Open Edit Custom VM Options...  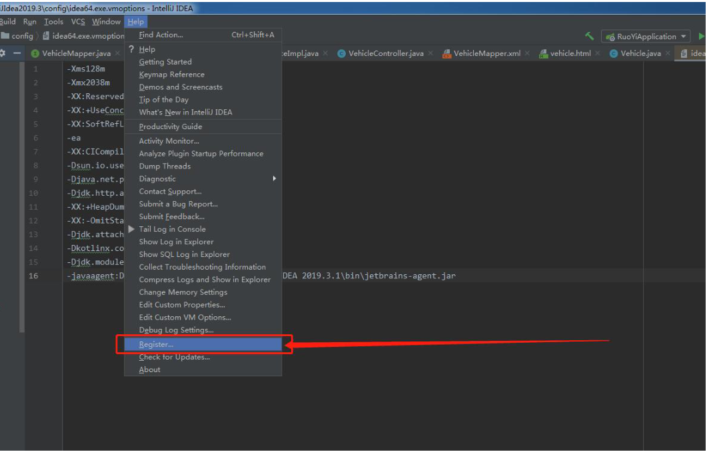(185, 318)
